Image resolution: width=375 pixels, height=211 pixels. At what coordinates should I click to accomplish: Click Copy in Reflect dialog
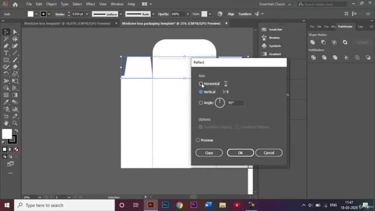209,152
